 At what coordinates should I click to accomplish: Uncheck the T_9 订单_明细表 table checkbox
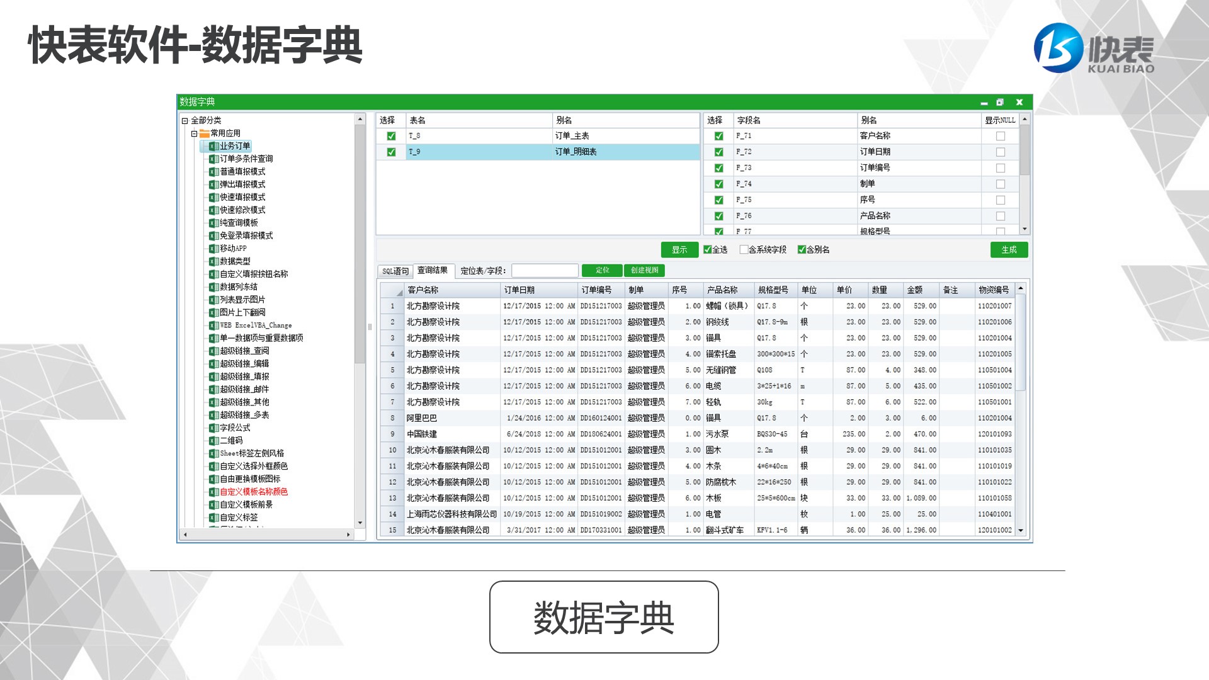pyautogui.click(x=391, y=152)
